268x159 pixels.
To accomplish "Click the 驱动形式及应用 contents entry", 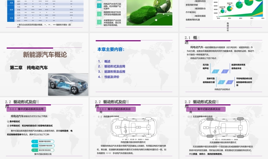I will tap(115, 67).
